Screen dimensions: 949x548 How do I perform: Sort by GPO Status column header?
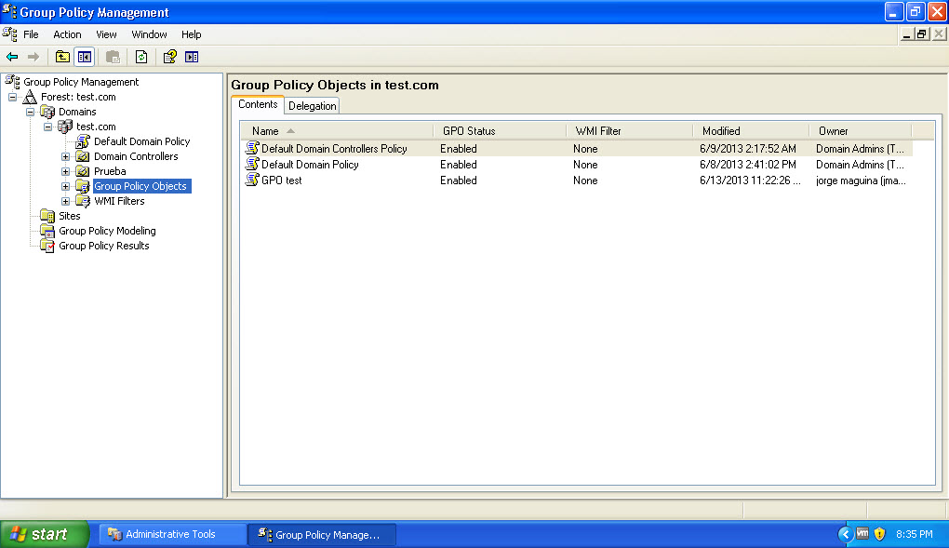pyautogui.click(x=500, y=131)
